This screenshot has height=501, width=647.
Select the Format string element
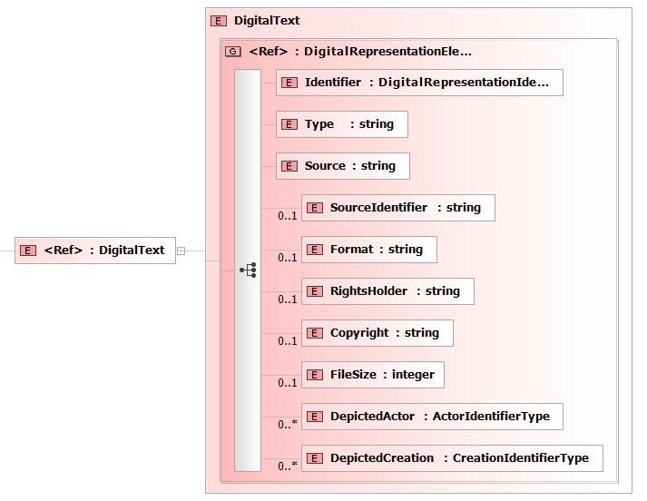click(x=368, y=250)
